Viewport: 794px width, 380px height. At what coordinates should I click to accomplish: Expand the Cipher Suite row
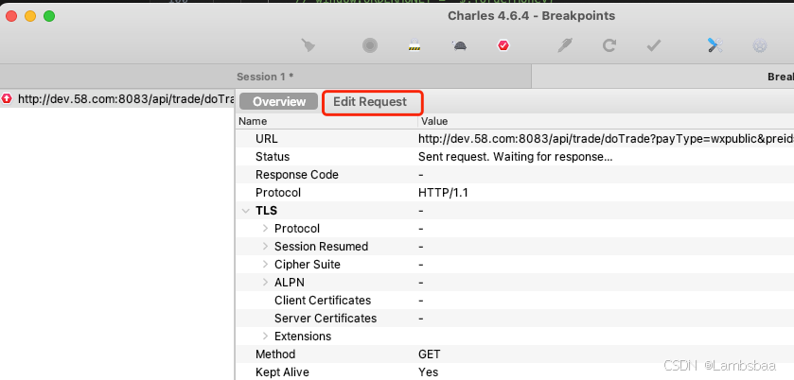pos(265,265)
